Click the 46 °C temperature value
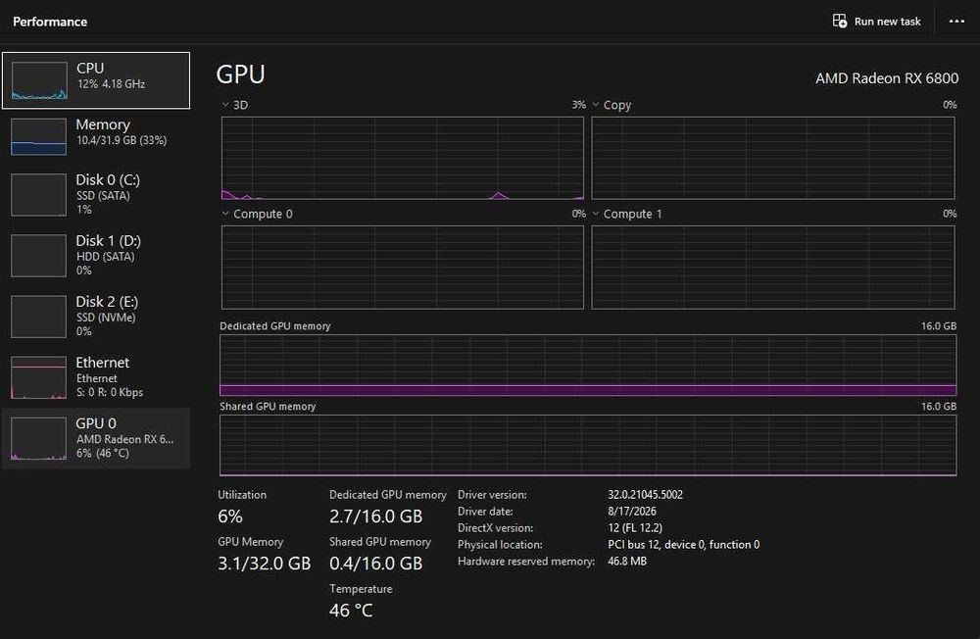This screenshot has width=980, height=639. [351, 611]
